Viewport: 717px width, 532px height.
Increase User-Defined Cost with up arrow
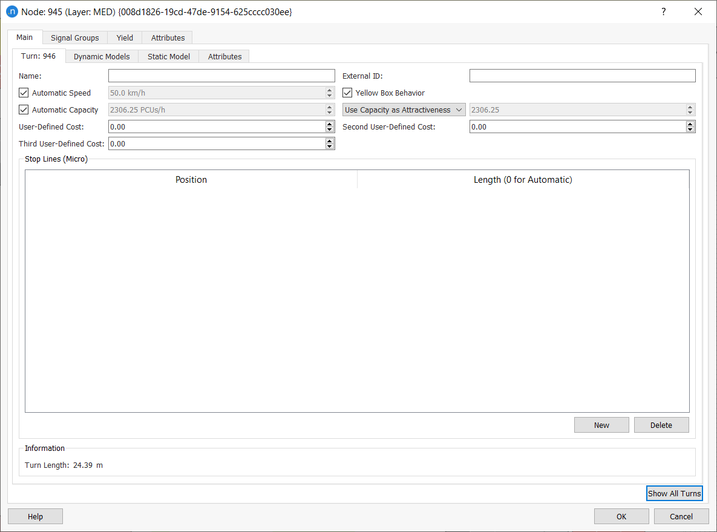[330, 124]
